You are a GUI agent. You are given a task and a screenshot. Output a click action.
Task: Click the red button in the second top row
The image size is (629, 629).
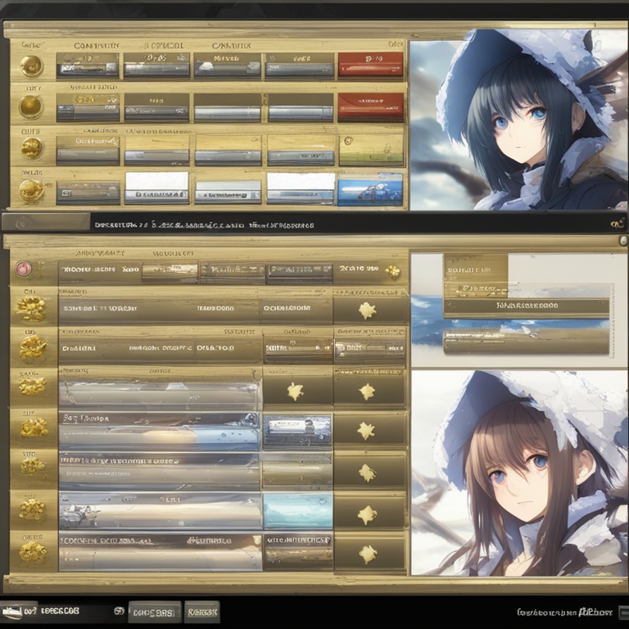pos(370,106)
